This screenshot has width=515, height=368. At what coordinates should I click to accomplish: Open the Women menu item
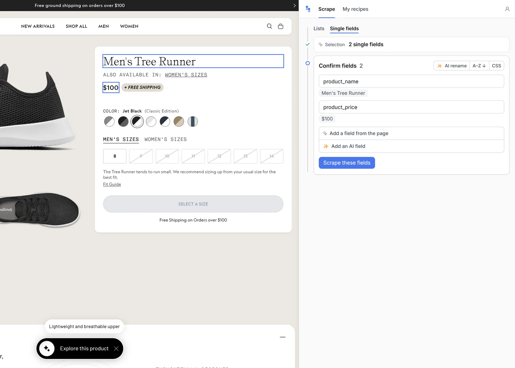pos(129,26)
